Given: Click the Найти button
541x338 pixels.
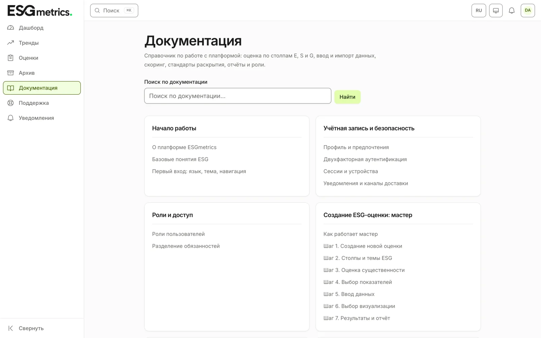Looking at the screenshot, I should (x=347, y=97).
